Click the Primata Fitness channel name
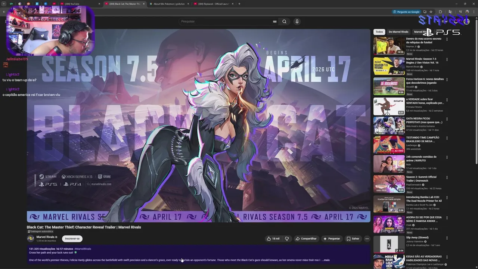478x269 pixels. point(414,107)
